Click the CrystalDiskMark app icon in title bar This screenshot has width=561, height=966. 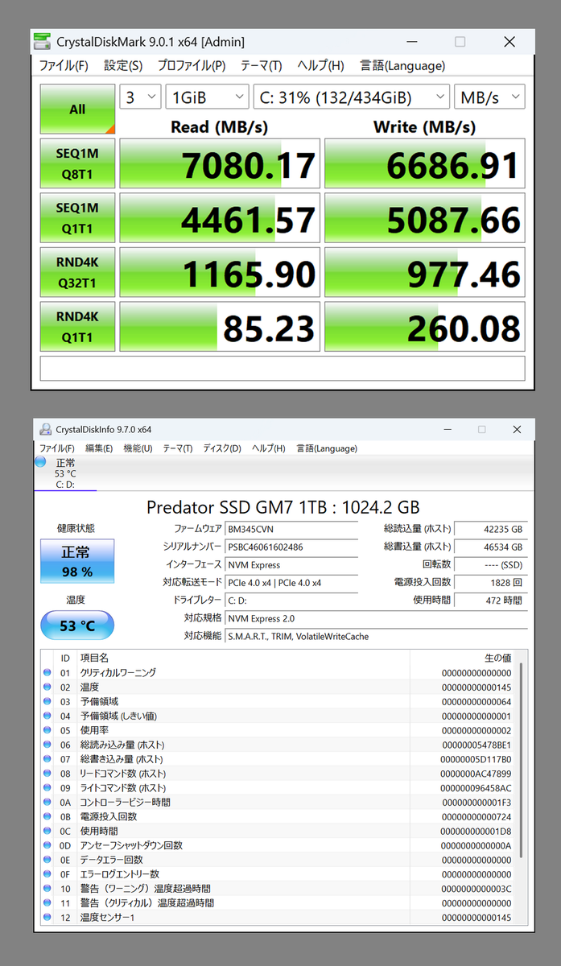tap(43, 42)
